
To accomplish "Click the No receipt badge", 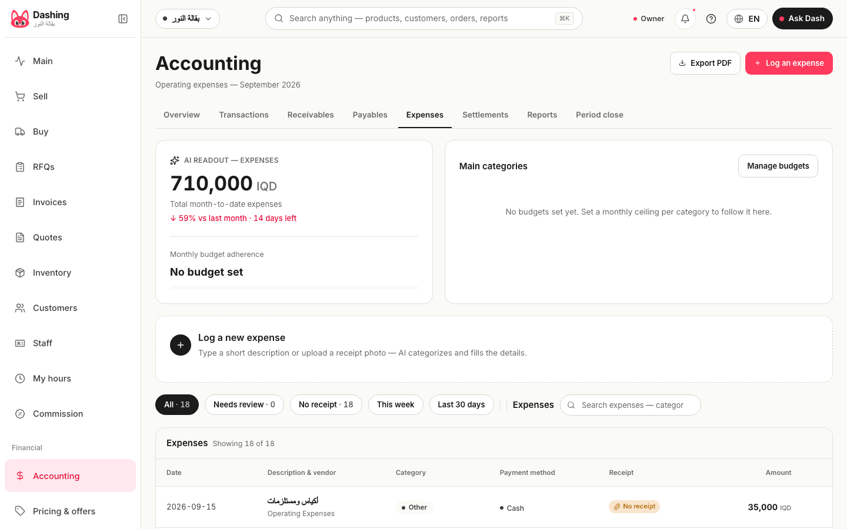I will click(x=634, y=507).
